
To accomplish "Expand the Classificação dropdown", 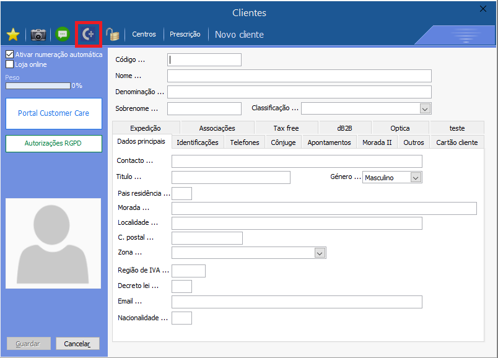I will (x=425, y=108).
